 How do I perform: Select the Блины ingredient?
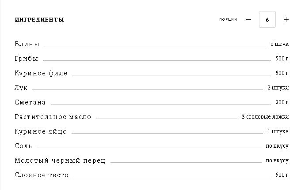pos(27,44)
